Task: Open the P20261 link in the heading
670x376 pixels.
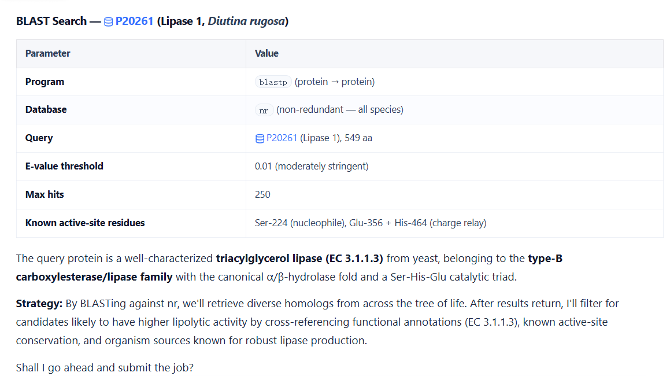Action: click(x=134, y=21)
